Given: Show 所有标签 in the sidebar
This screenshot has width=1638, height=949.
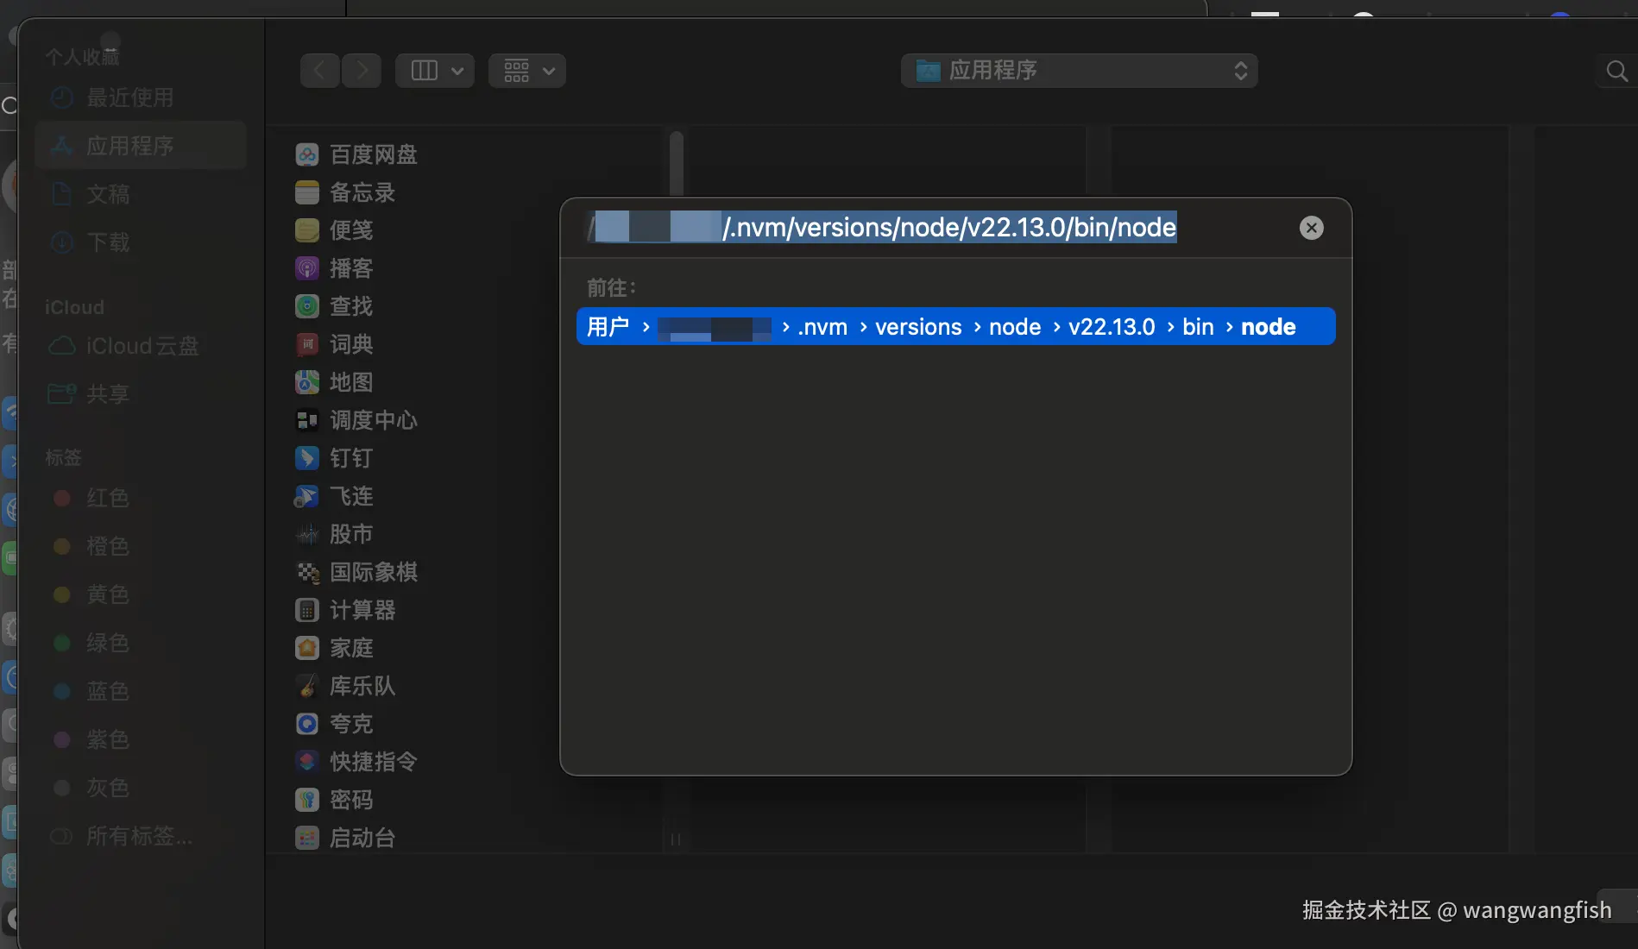Looking at the screenshot, I should click(139, 836).
